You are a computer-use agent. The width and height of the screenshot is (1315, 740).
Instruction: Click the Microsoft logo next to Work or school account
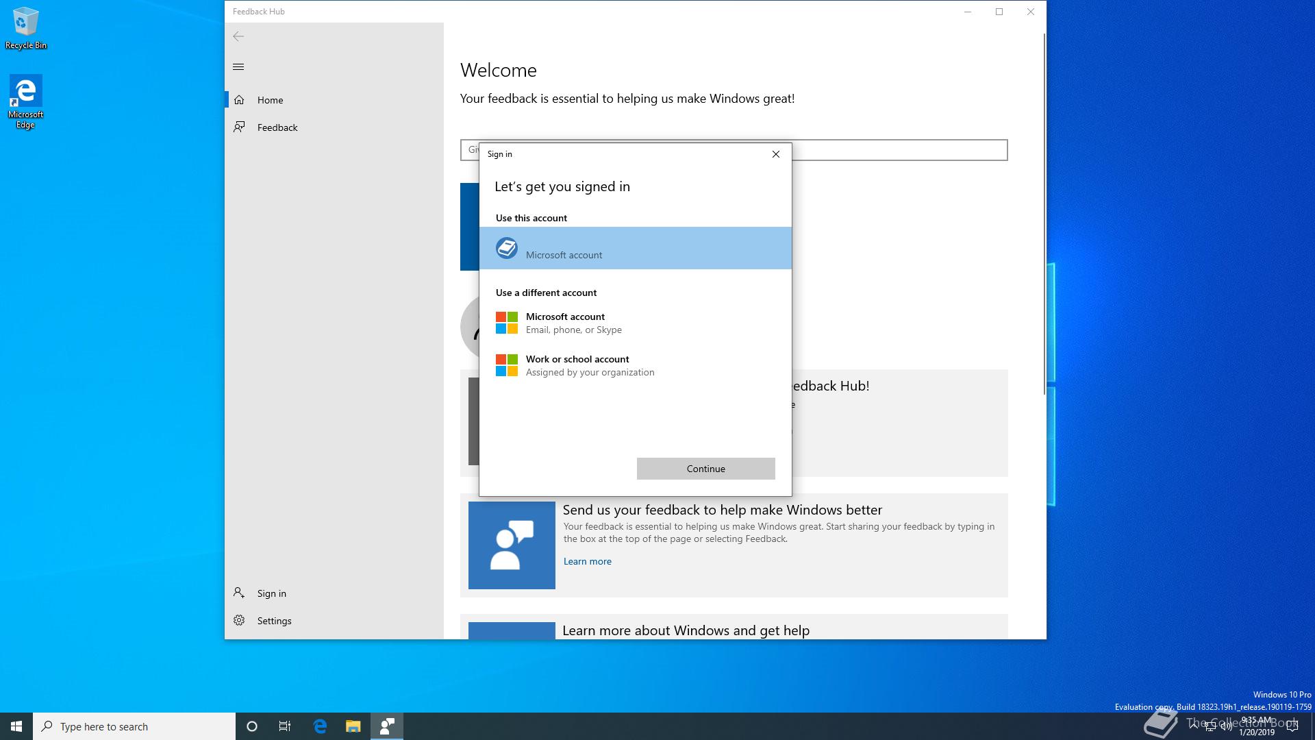point(507,365)
